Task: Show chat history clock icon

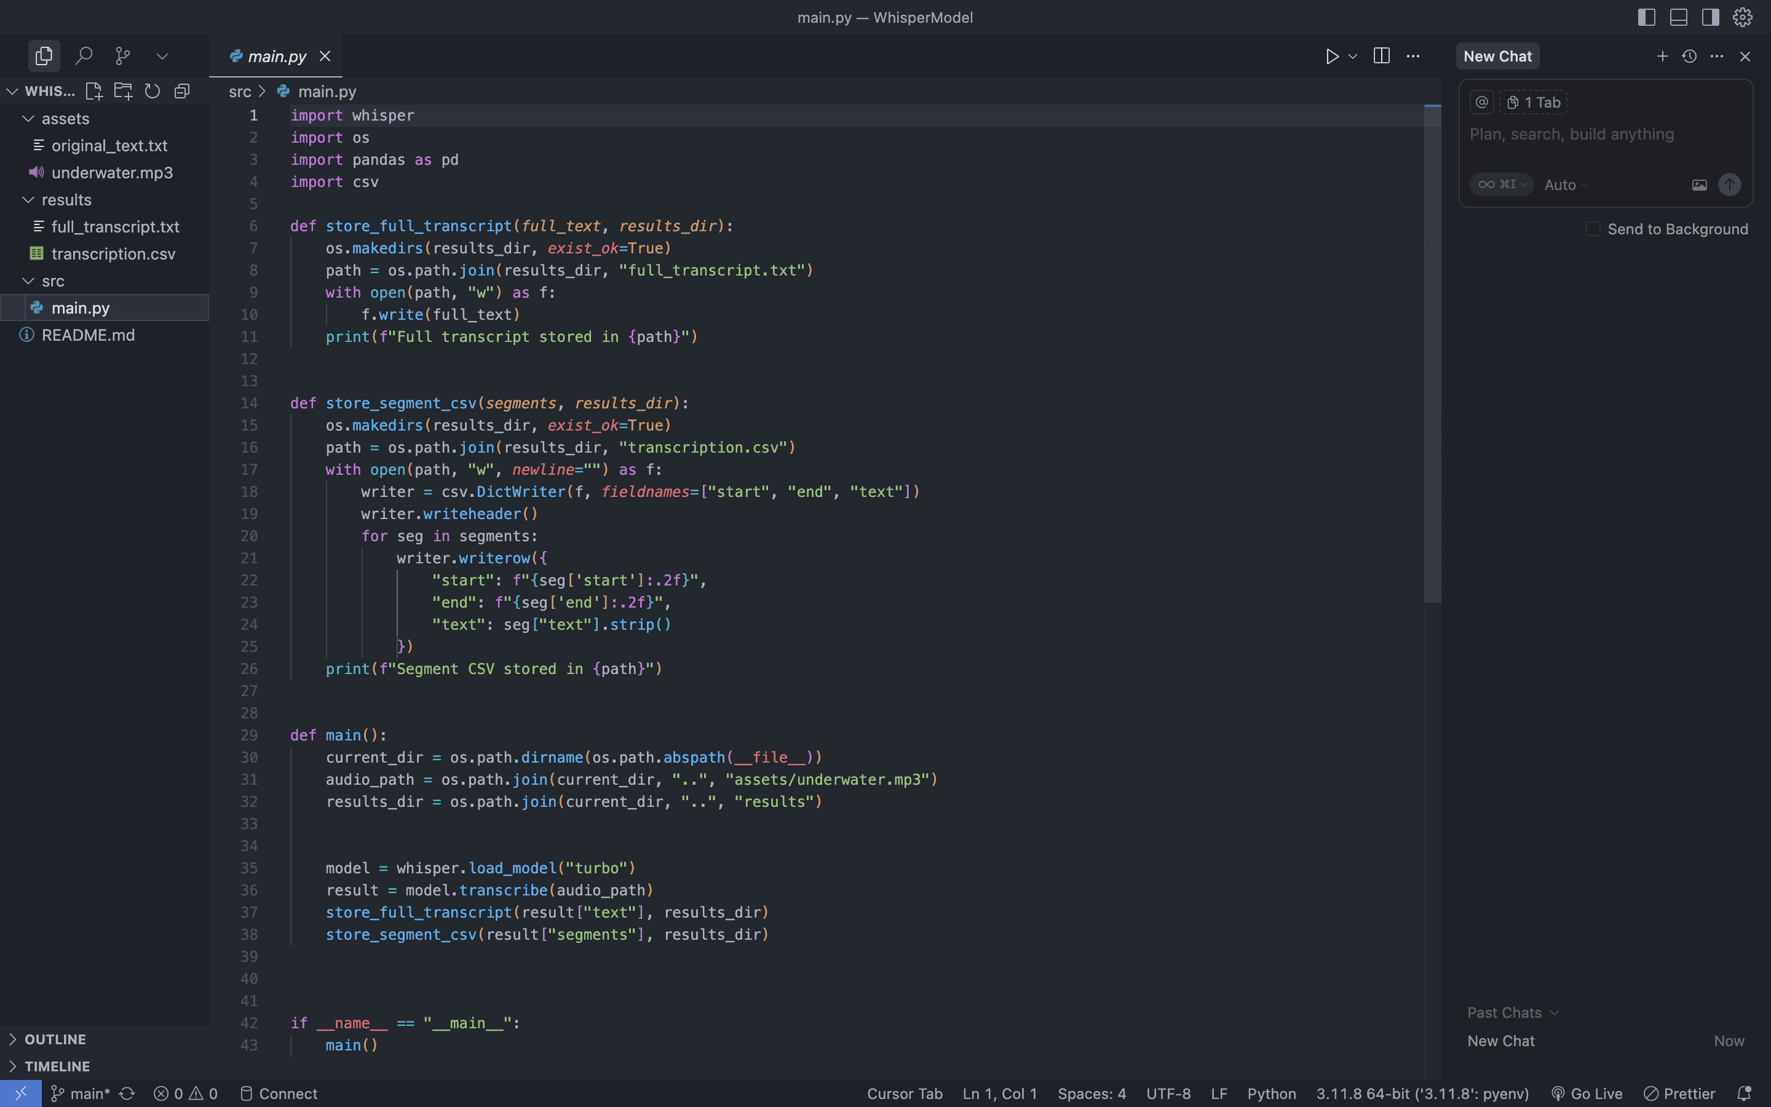Action: 1689,57
